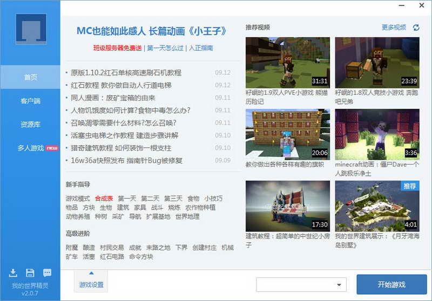Image resolution: width=432 pixels, height=301 pixels.
Task: Open article 红石教程 教你做自动人行道电梯
Action: point(121,85)
